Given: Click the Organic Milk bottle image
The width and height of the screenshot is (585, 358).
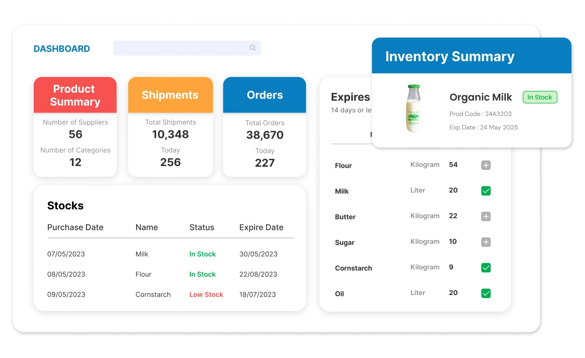Looking at the screenshot, I should [413, 108].
